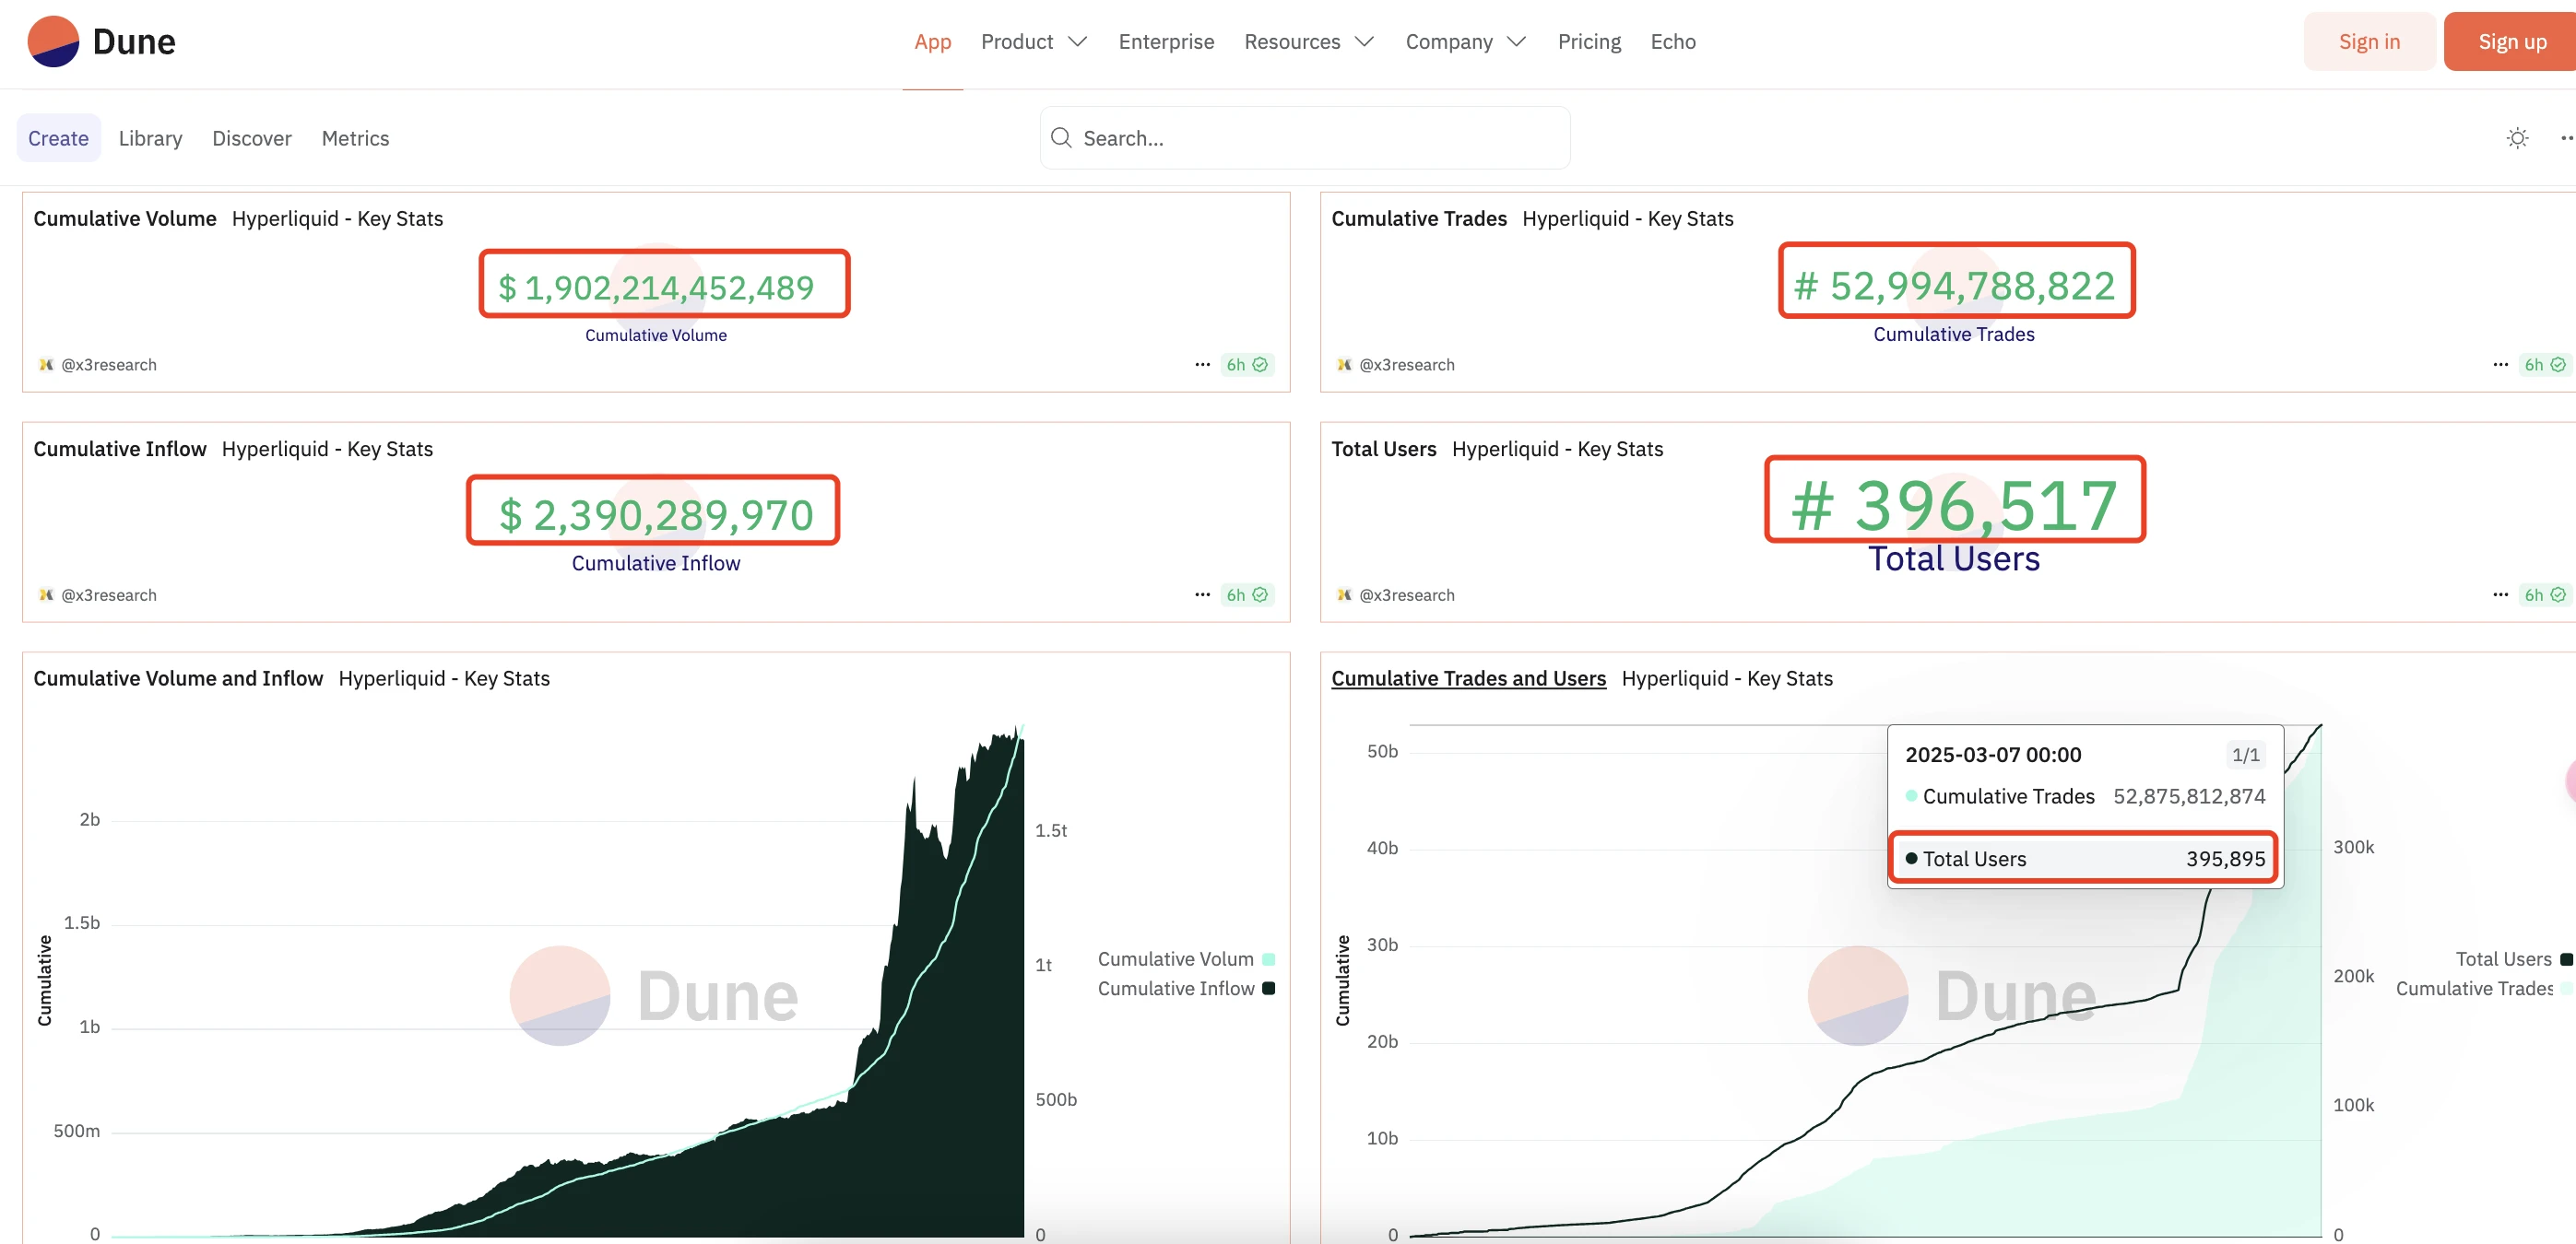Open the Library tab
The height and width of the screenshot is (1244, 2576).
click(x=150, y=138)
